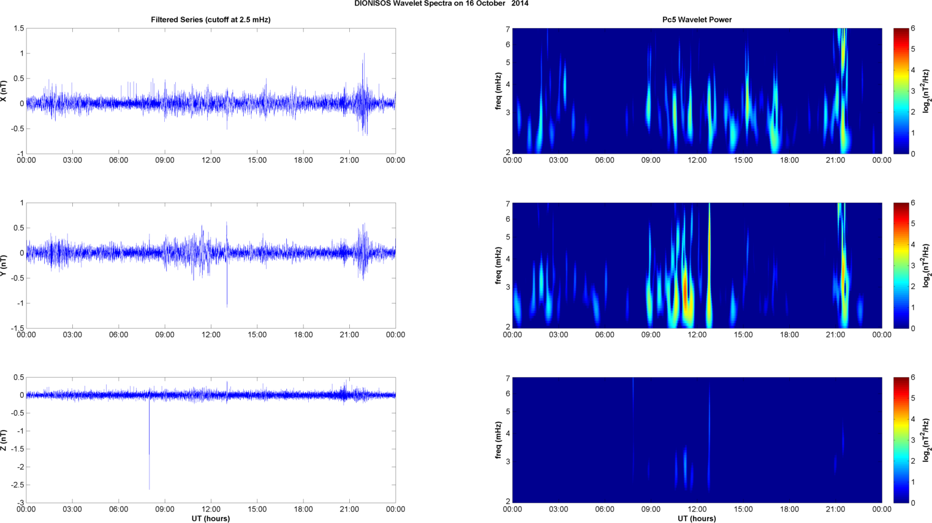Click the '18:00' tick below the bottom wavelet plot
This screenshot has width=932, height=523.
(789, 510)
